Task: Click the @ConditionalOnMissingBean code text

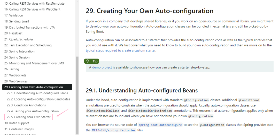Action: tap(150, 111)
